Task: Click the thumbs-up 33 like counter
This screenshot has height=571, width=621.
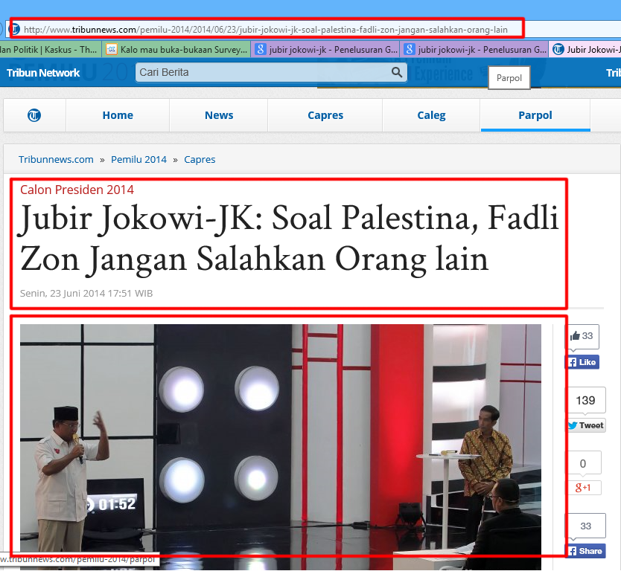Action: pos(582,336)
